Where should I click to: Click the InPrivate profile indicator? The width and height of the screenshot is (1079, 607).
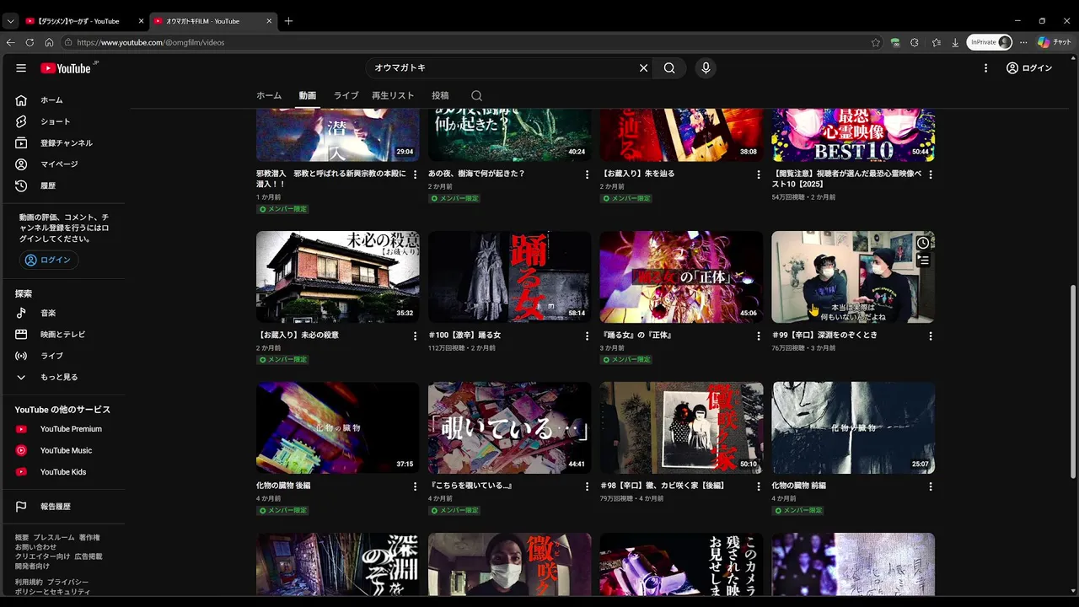(x=989, y=42)
